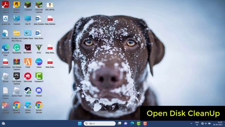
Task: Switch to Microsoft Edge on the taskbar
Action: [132, 123]
